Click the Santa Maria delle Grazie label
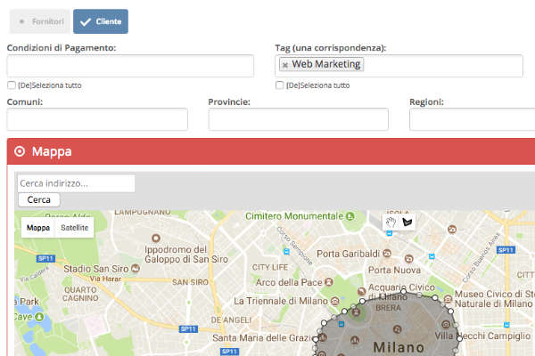 point(264,338)
